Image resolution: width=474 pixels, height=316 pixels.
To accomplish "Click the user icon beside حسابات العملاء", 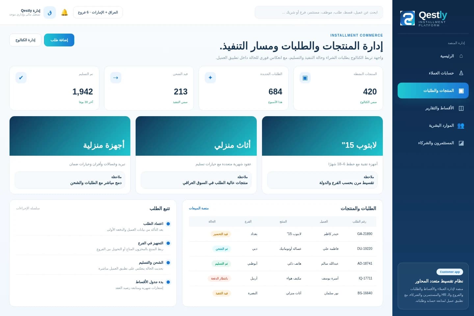I will 461,73.
